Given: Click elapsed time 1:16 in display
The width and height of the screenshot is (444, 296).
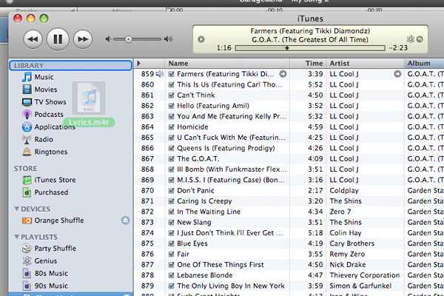Looking at the screenshot, I should [x=223, y=48].
